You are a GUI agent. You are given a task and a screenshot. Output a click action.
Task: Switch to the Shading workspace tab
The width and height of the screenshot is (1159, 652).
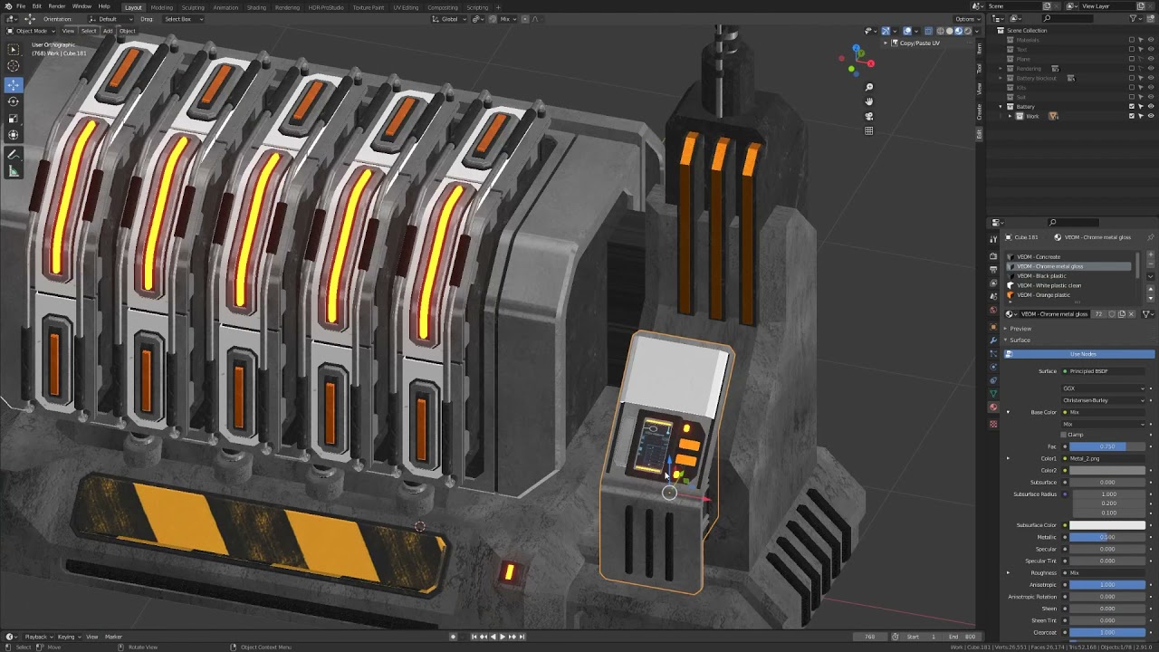click(x=256, y=7)
